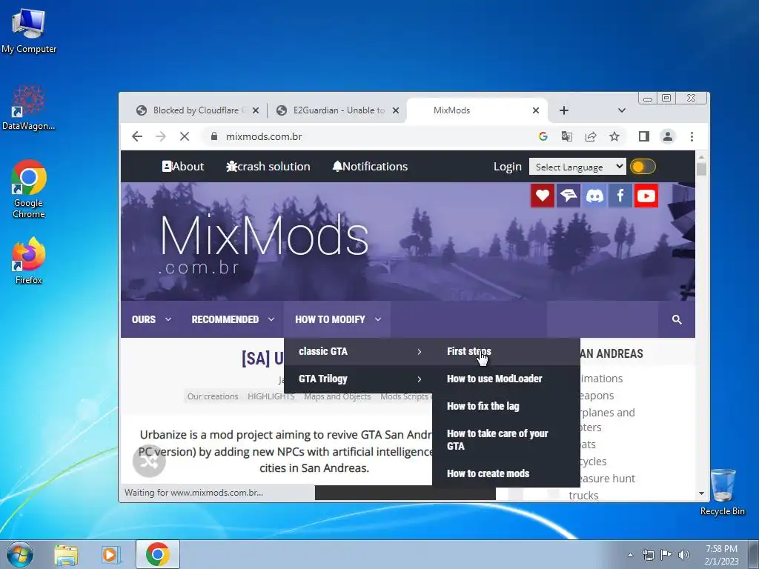Expand the RECOMMENDED menu
759x569 pixels.
tap(233, 319)
